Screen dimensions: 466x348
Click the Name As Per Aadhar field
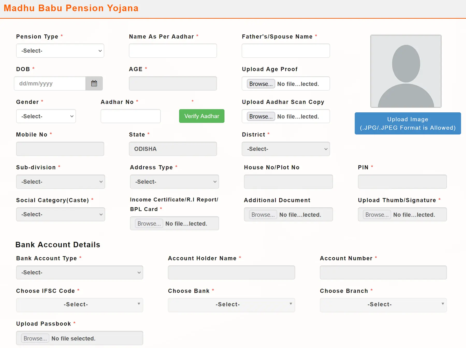click(x=173, y=50)
